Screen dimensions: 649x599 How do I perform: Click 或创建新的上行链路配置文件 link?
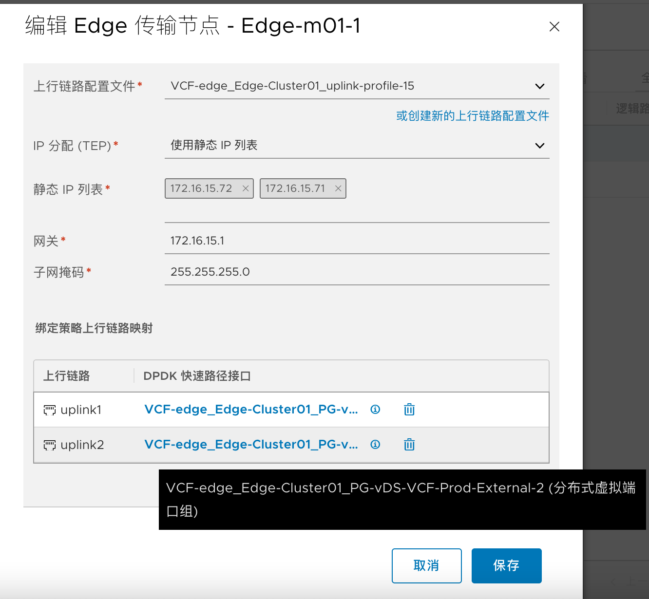tap(472, 116)
